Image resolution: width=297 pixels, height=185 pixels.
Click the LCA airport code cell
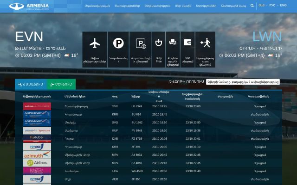(115, 171)
